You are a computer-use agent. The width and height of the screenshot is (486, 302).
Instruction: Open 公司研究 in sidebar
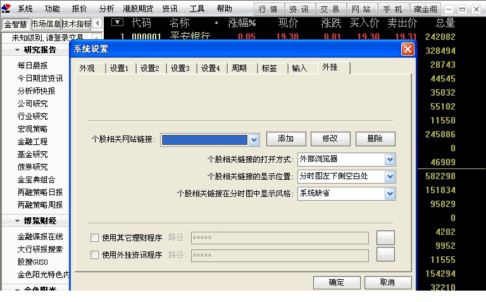coord(32,104)
